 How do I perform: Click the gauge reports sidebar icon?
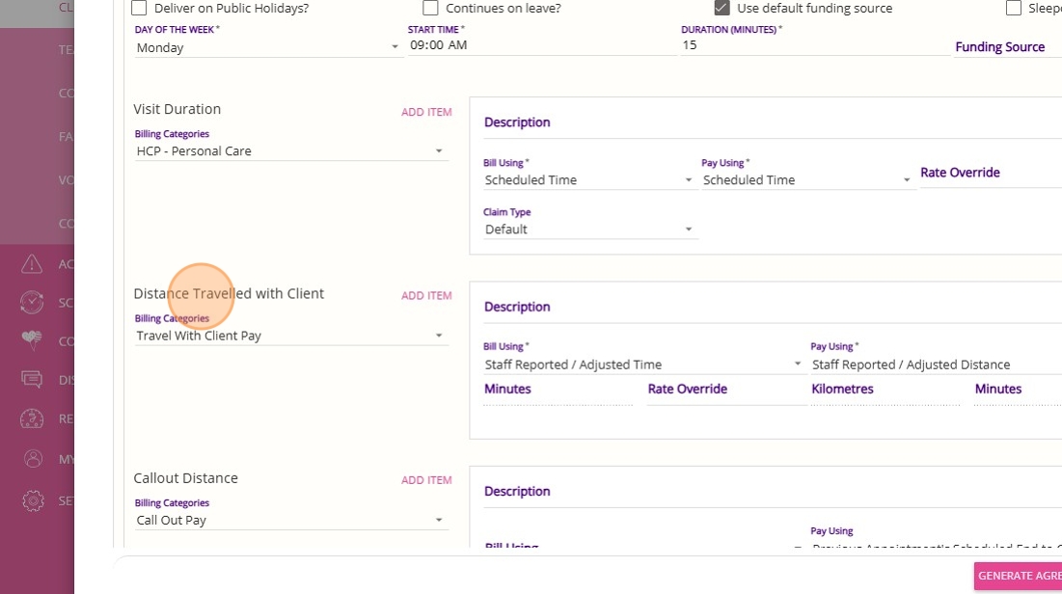point(32,418)
